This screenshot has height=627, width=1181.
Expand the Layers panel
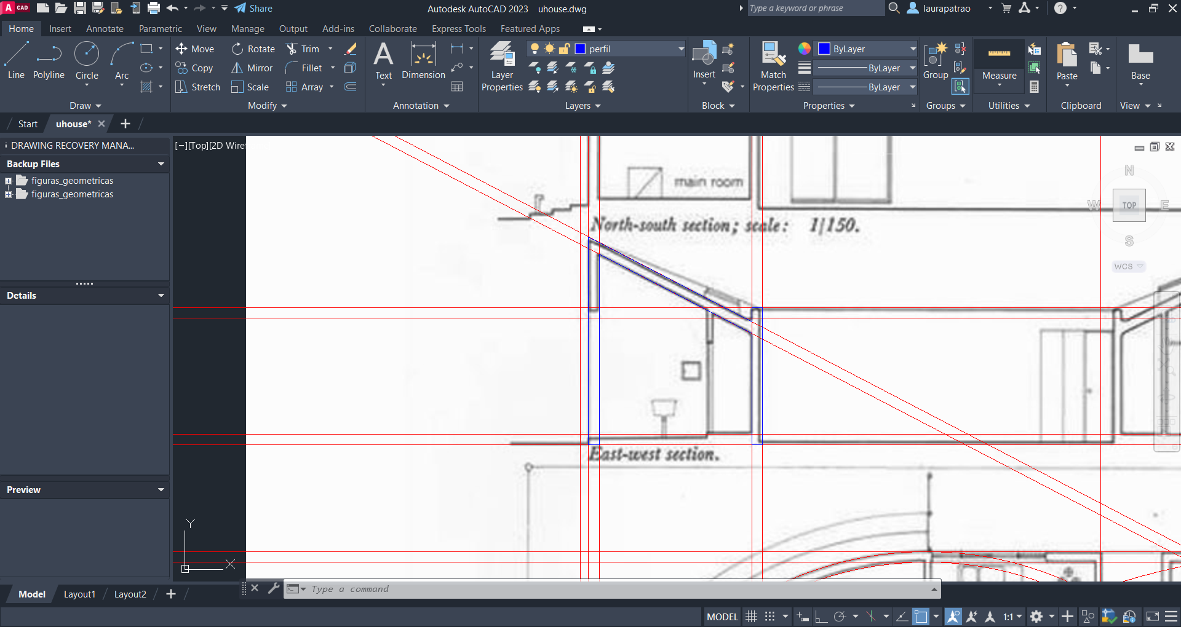coord(583,106)
